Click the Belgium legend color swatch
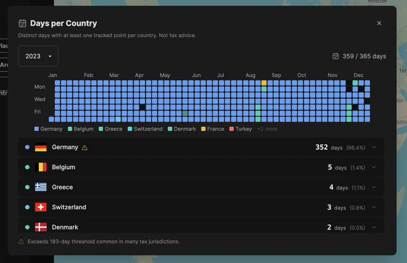 [x=70, y=129]
